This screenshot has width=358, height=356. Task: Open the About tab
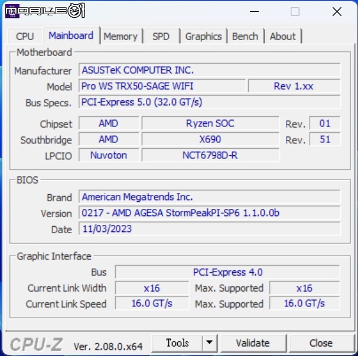click(x=283, y=37)
